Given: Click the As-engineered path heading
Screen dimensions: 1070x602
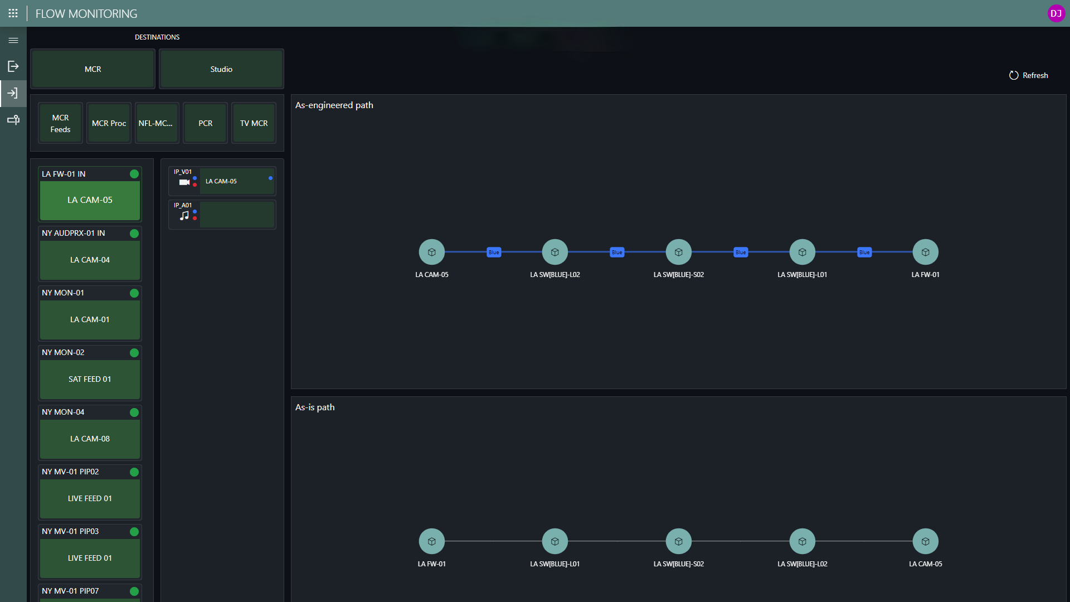Looking at the screenshot, I should tap(334, 105).
